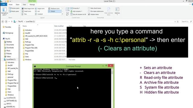193x108 pixels.
Task: Click Local Disk (C:) in address path
Action: 30,22
